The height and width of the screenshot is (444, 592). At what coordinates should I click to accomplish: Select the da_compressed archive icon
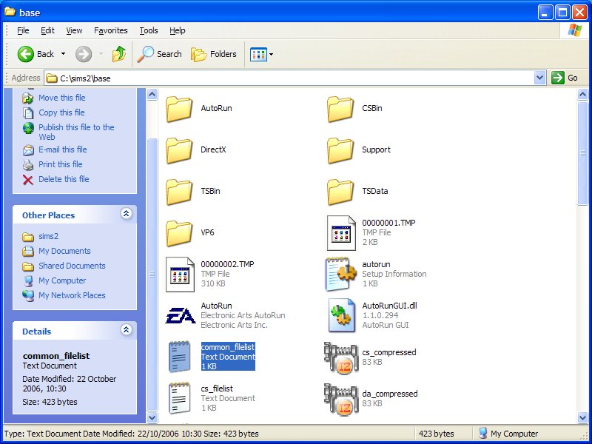point(341,400)
